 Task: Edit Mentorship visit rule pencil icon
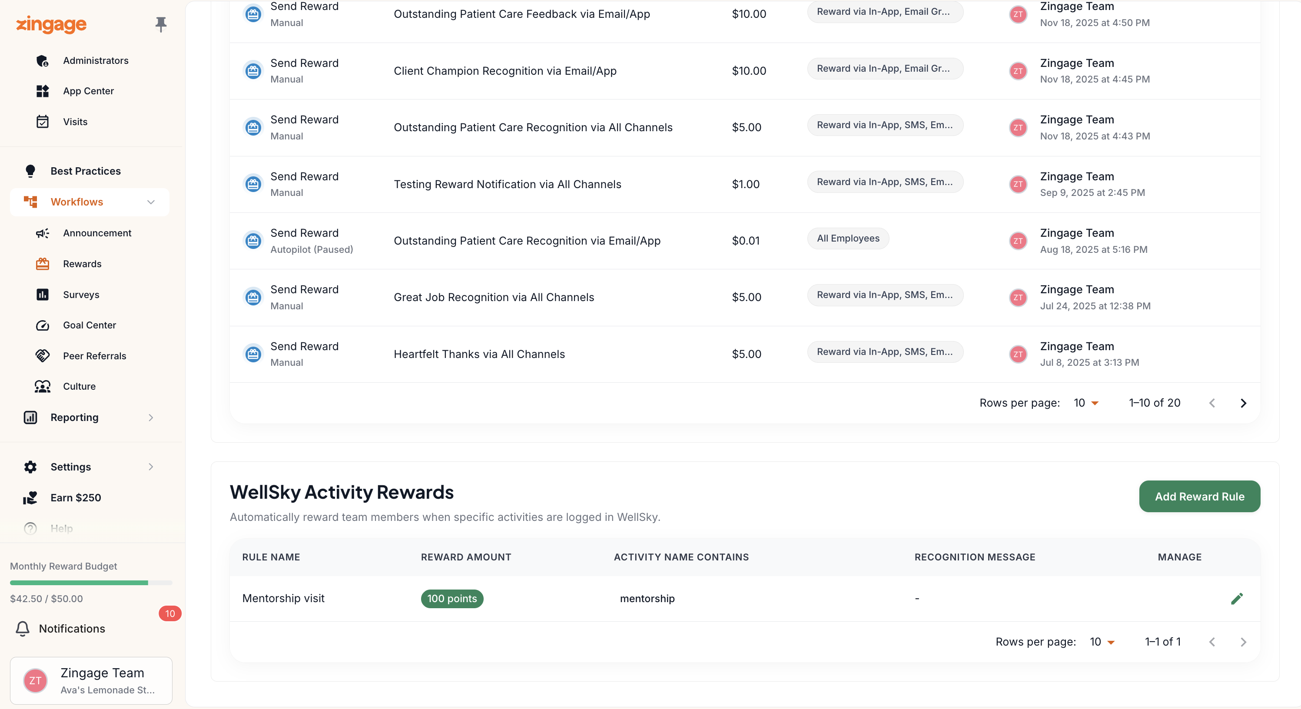1237,599
